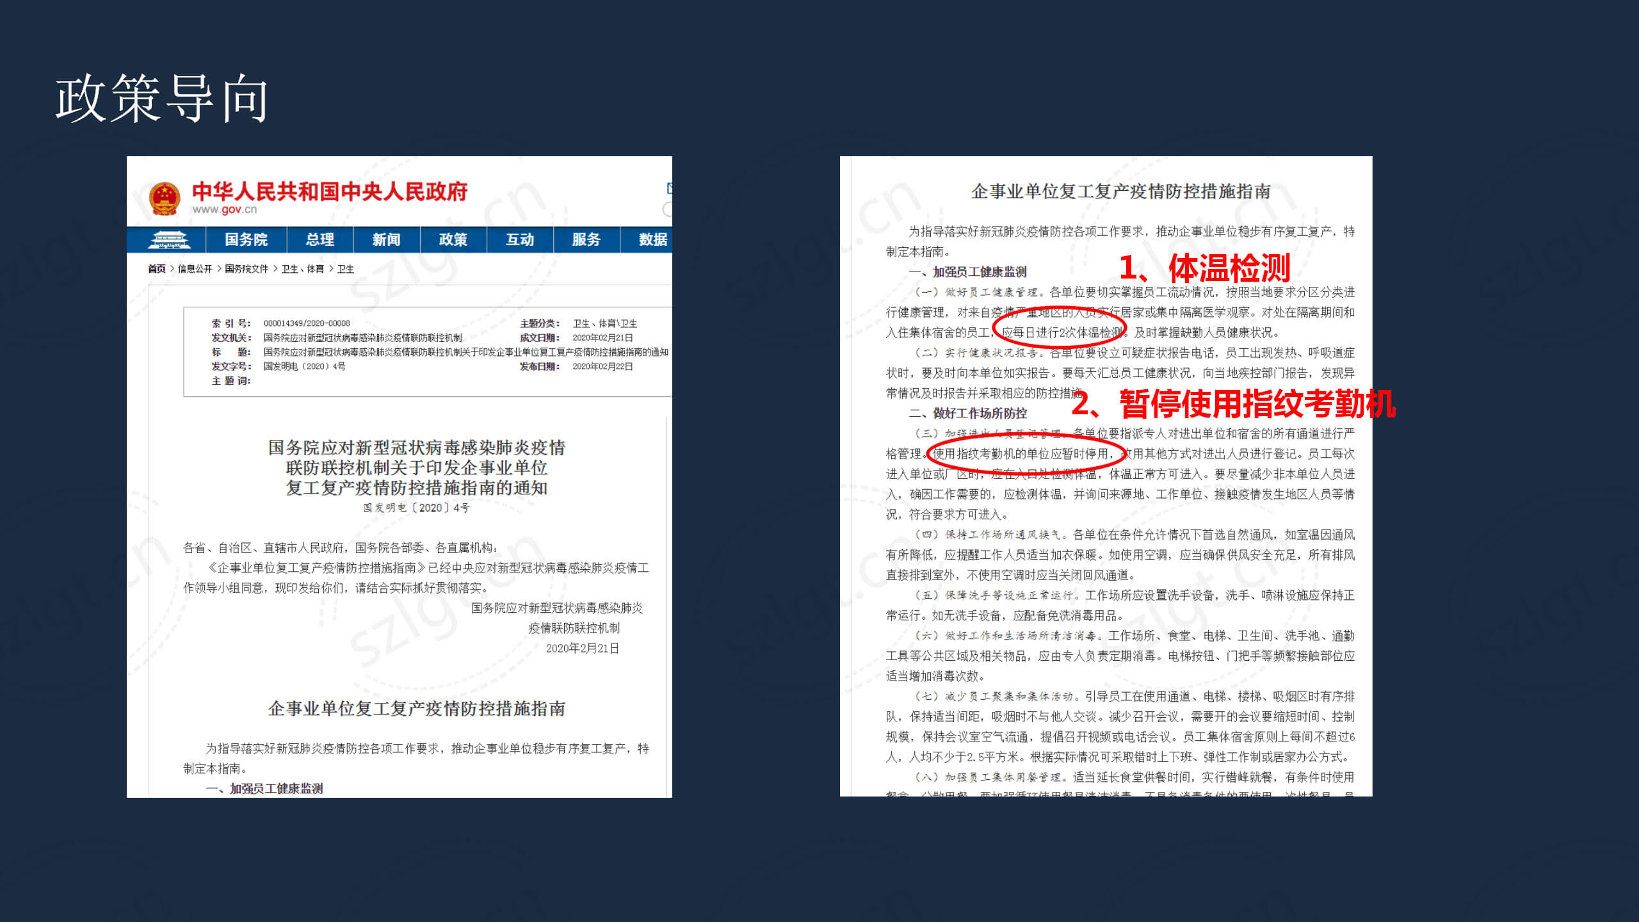Click the circled 应每日进行2次体温检测 text

1061,332
